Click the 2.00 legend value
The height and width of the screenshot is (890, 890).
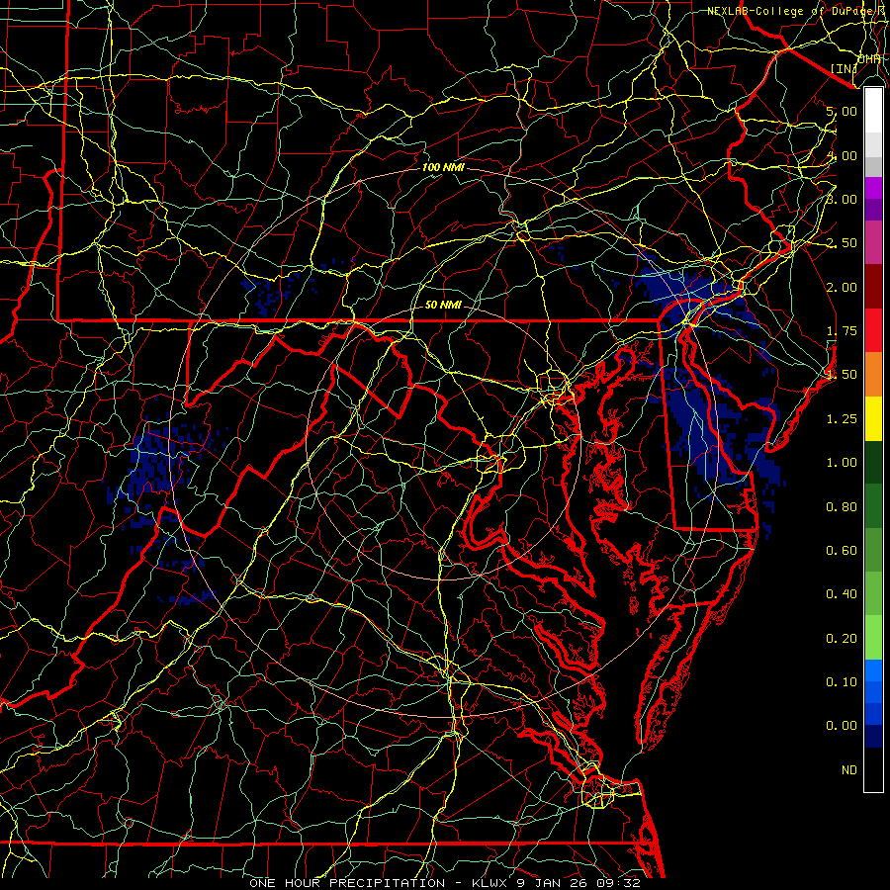click(x=842, y=287)
